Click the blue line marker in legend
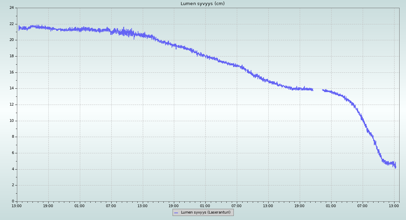 (176, 213)
